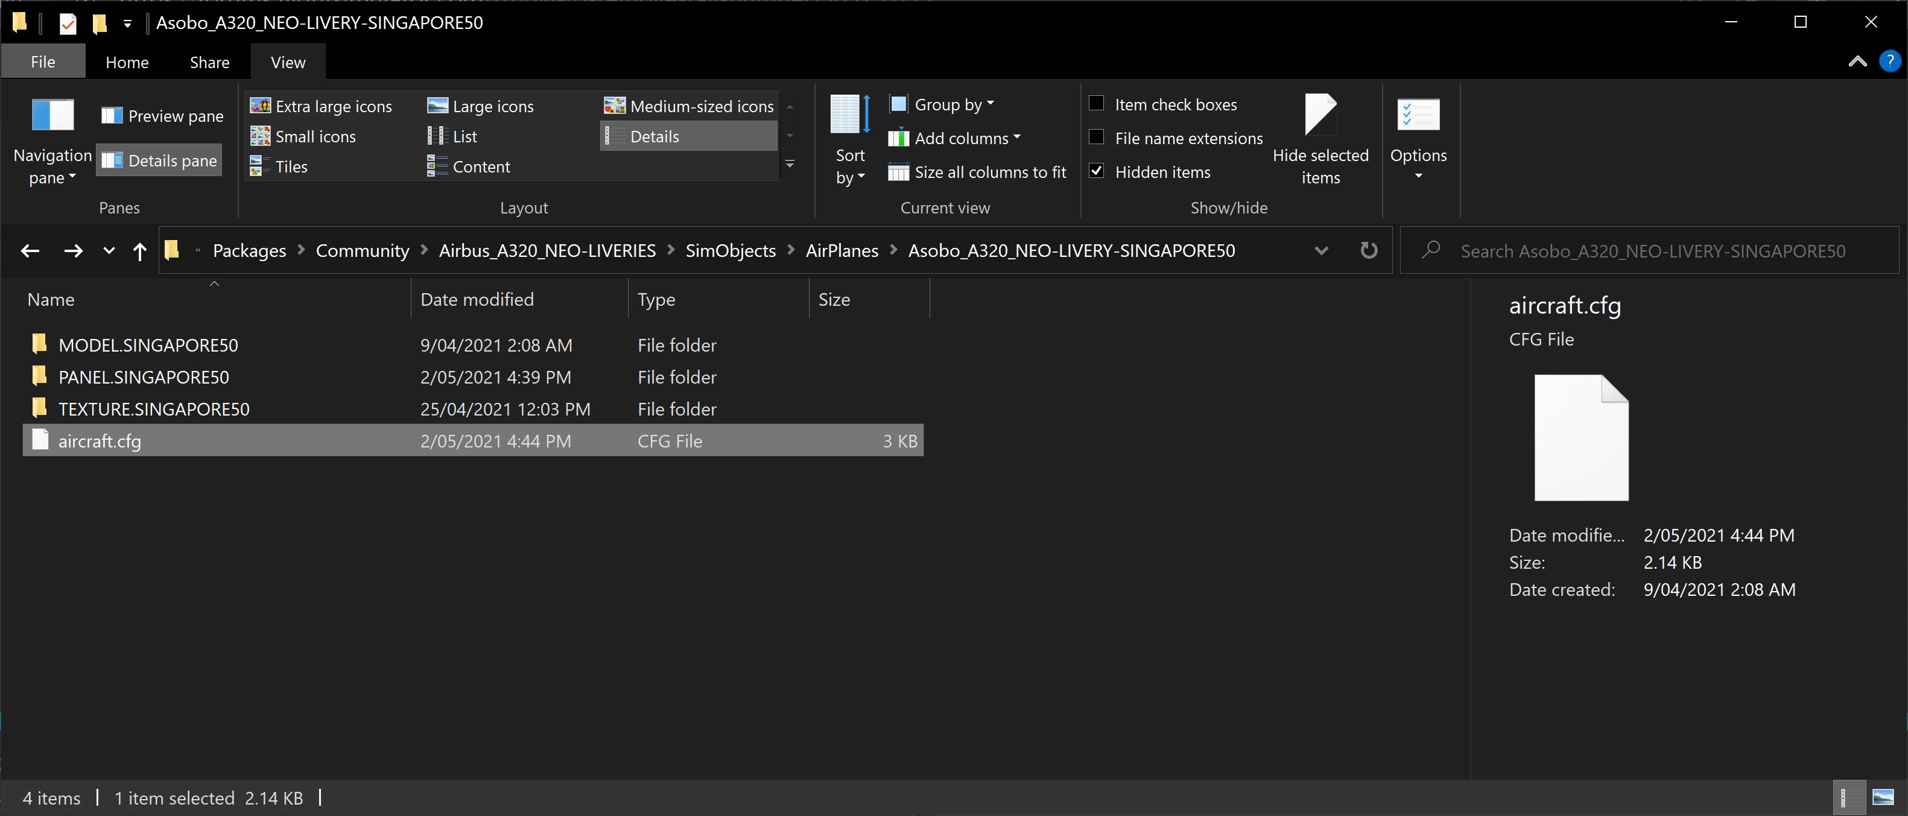
Task: Click the back navigation arrow
Action: pyautogui.click(x=30, y=251)
